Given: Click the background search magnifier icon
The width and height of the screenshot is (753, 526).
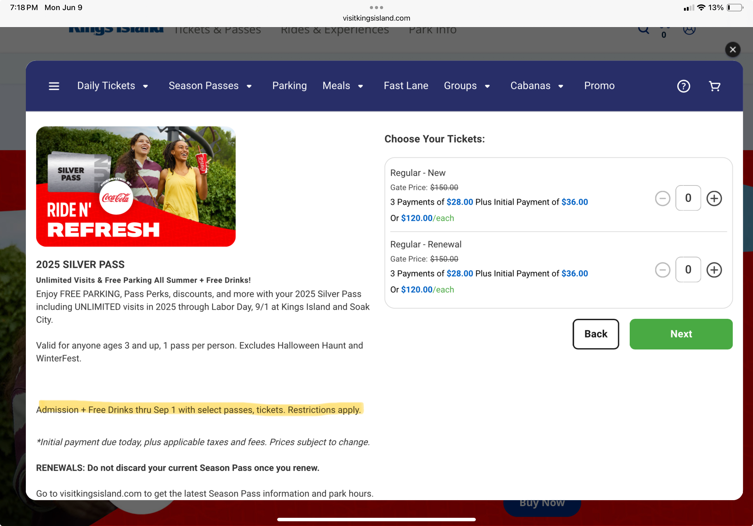Looking at the screenshot, I should pos(643,30).
